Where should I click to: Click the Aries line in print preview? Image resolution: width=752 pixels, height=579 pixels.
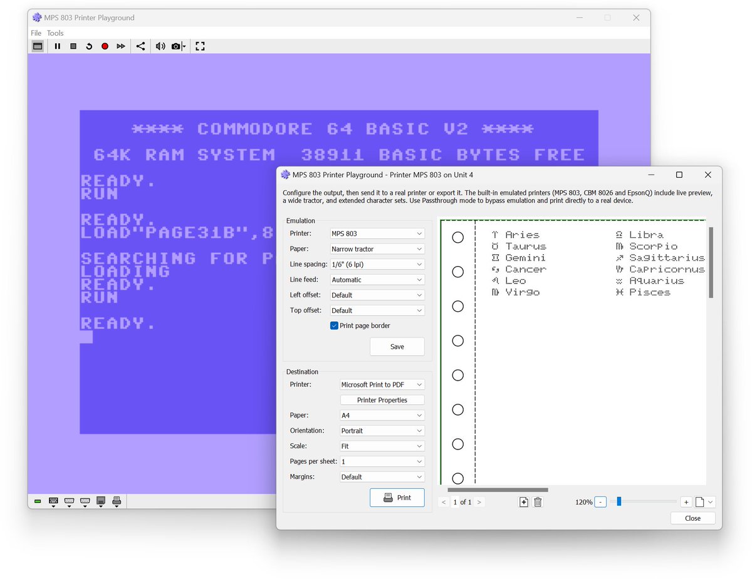[516, 235]
